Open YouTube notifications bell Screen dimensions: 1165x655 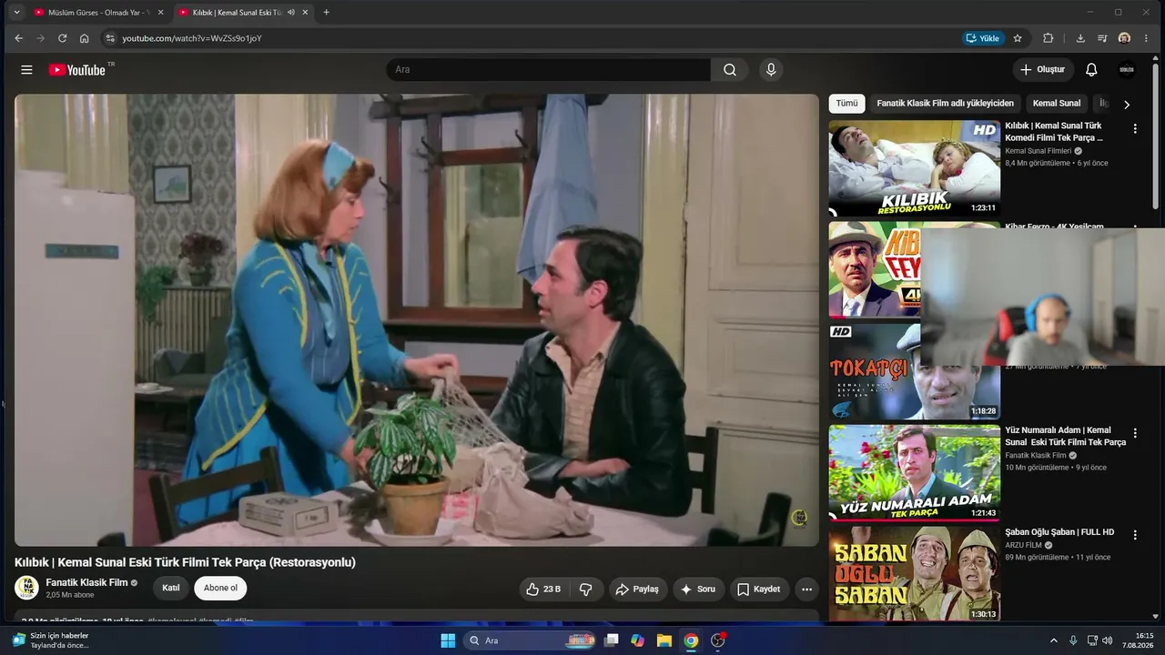(x=1091, y=70)
